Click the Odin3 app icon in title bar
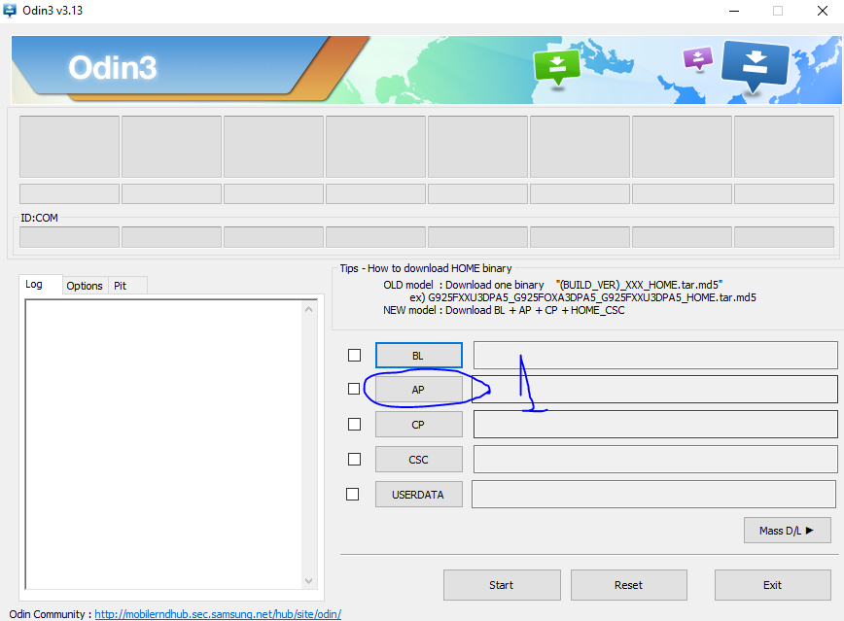Image resolution: width=844 pixels, height=621 pixels. pyautogui.click(x=10, y=11)
